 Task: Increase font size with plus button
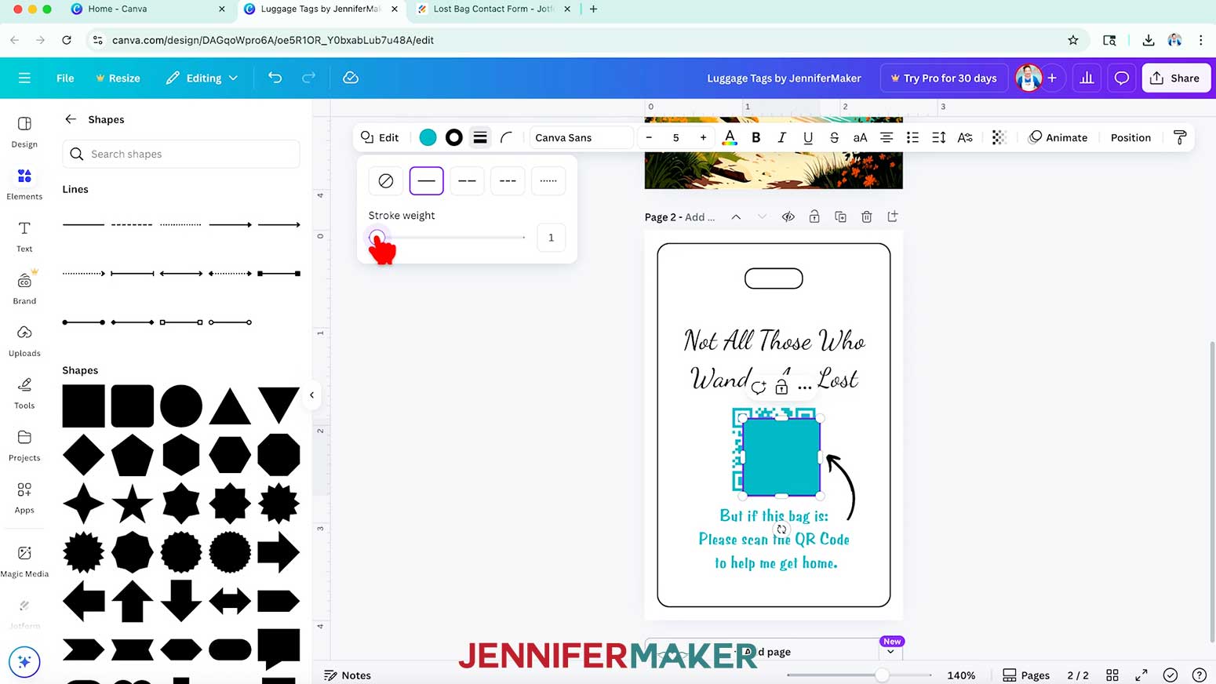[703, 137]
